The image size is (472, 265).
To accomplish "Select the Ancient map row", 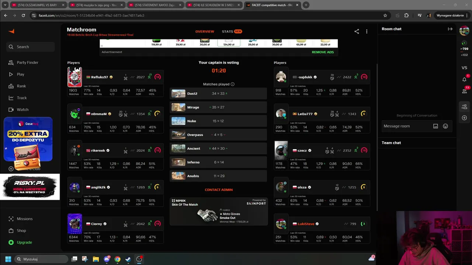I will click(218, 149).
